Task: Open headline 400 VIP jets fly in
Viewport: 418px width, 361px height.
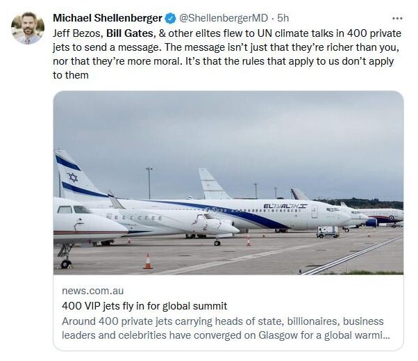Action: coord(144,306)
